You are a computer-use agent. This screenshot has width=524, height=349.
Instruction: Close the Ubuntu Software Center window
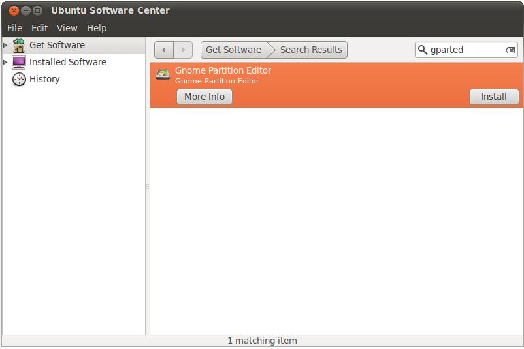(14, 10)
